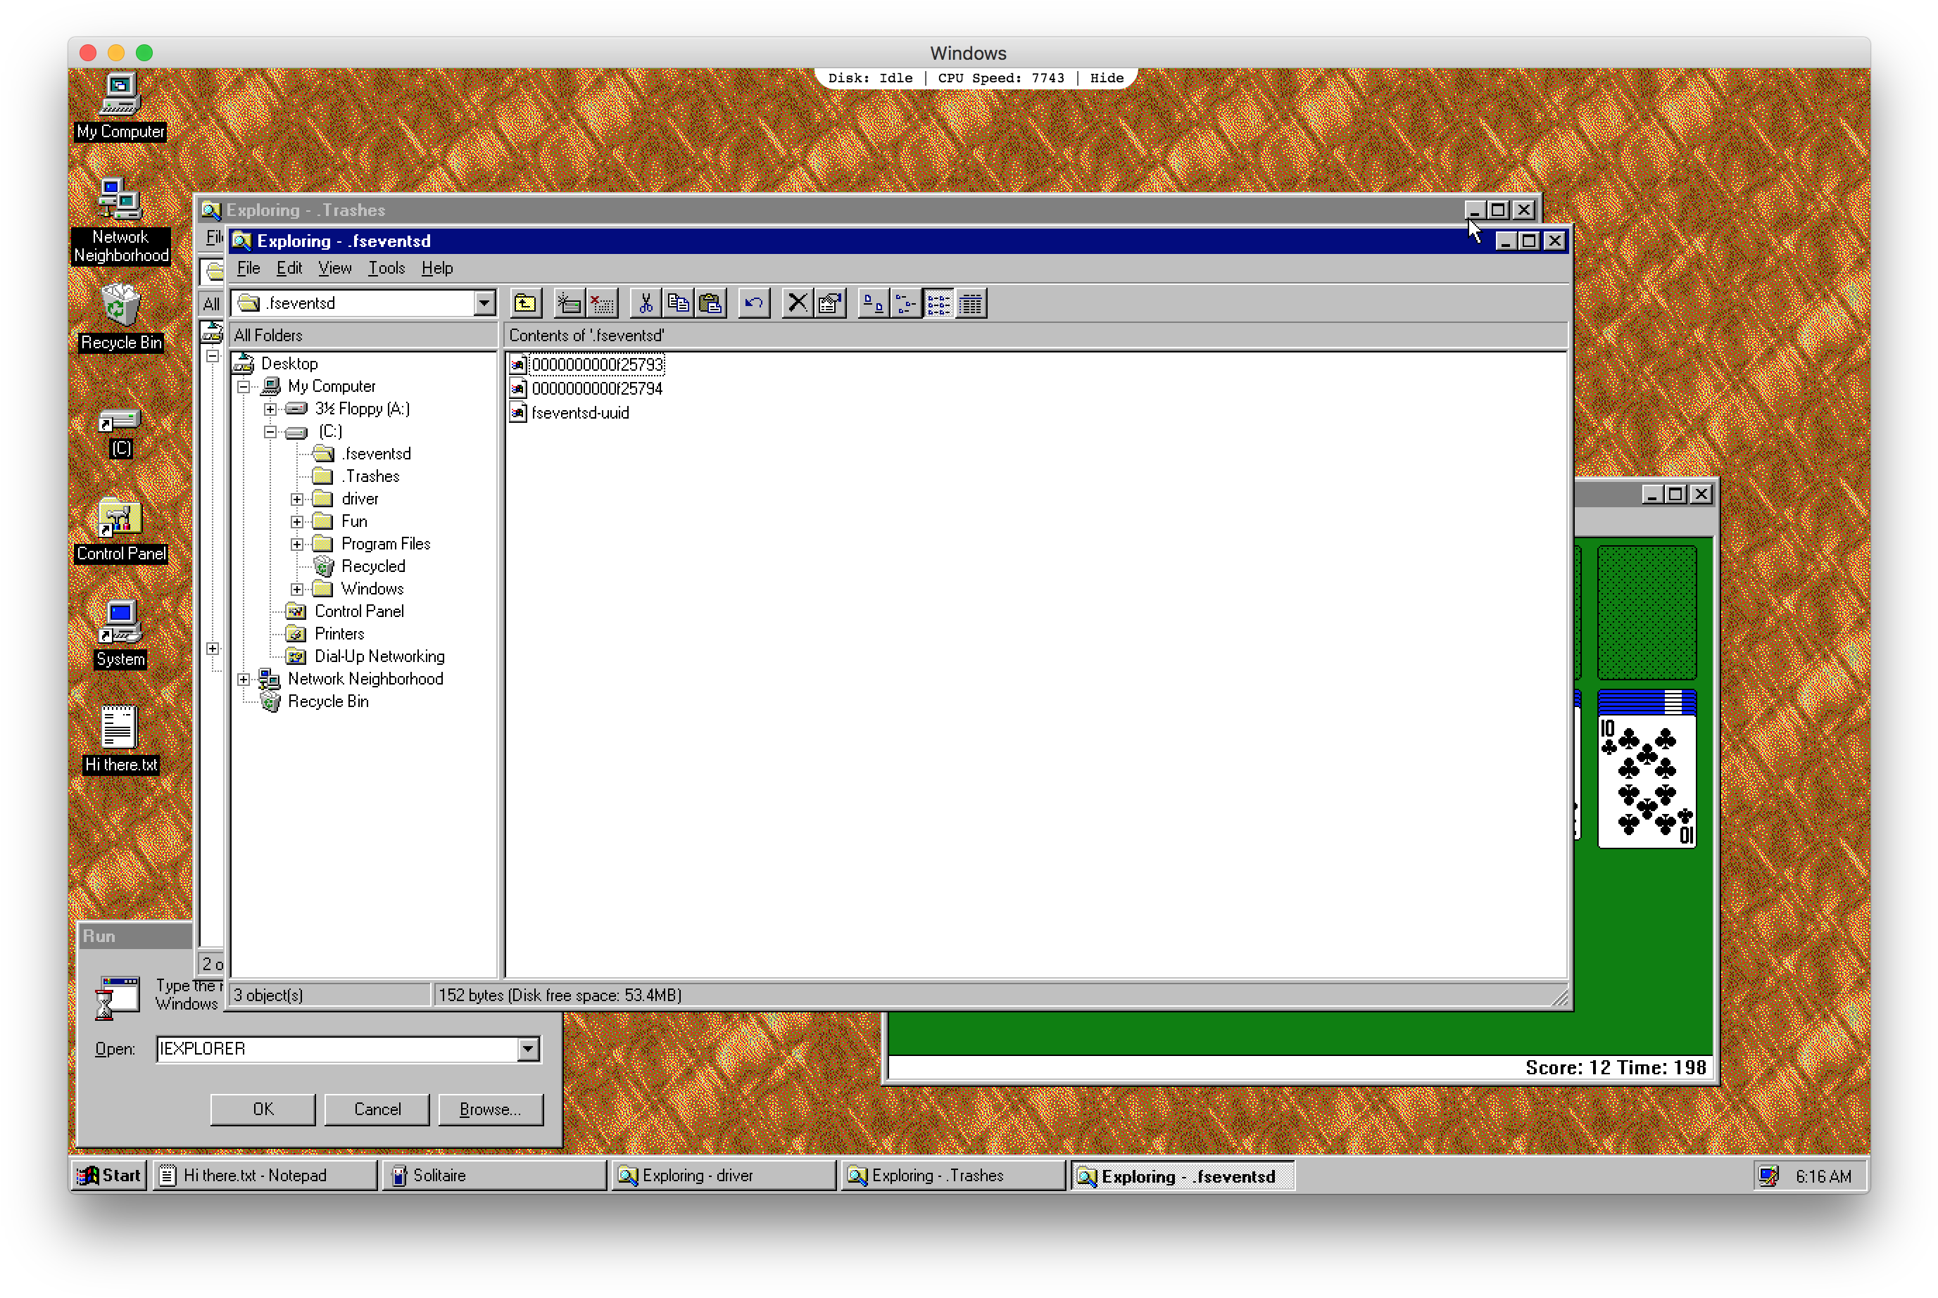Viewport: 1938px width, 1298px height.
Task: Click the Recycle Bin desktop icon
Action: 121,318
